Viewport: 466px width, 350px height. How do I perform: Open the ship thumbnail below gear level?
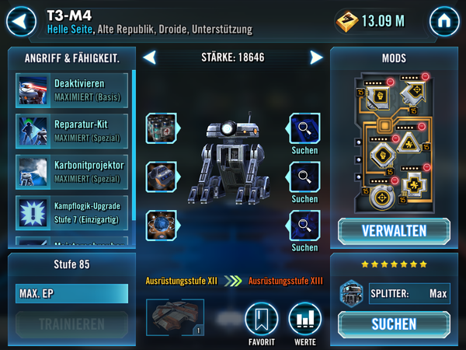coord(175,317)
